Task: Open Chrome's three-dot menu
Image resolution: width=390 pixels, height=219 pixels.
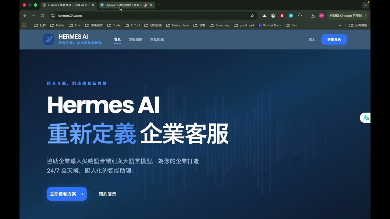Action: [365, 16]
